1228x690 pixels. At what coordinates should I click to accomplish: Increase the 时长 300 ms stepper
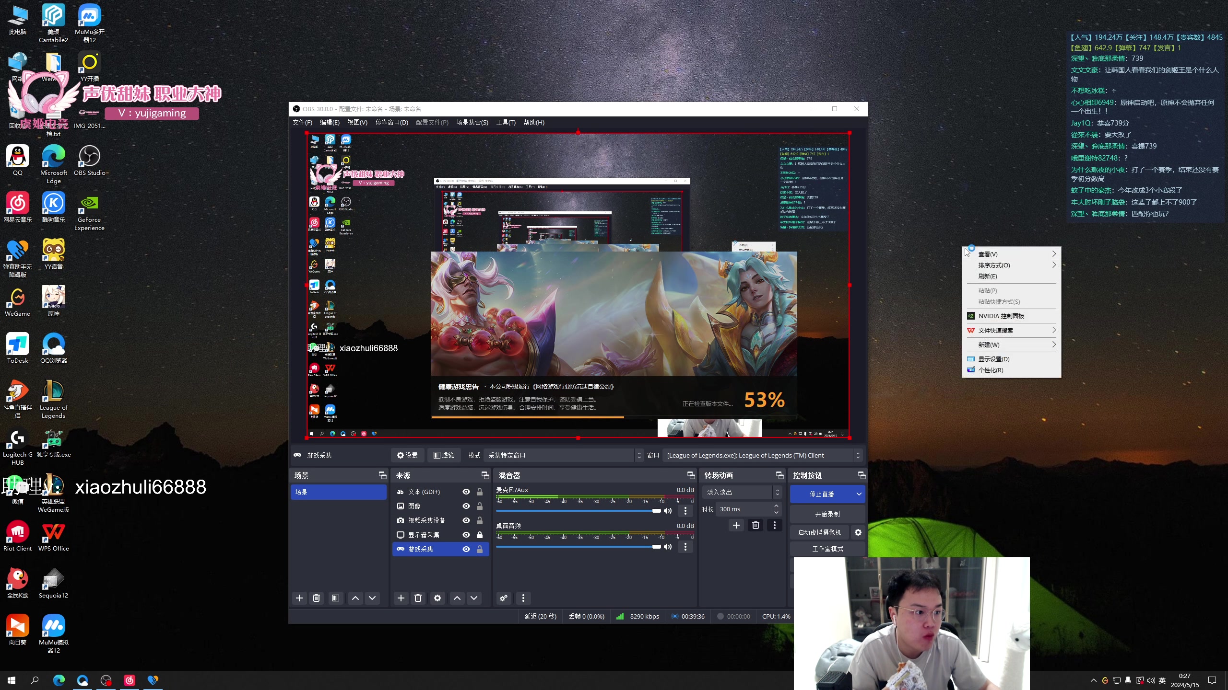776,506
